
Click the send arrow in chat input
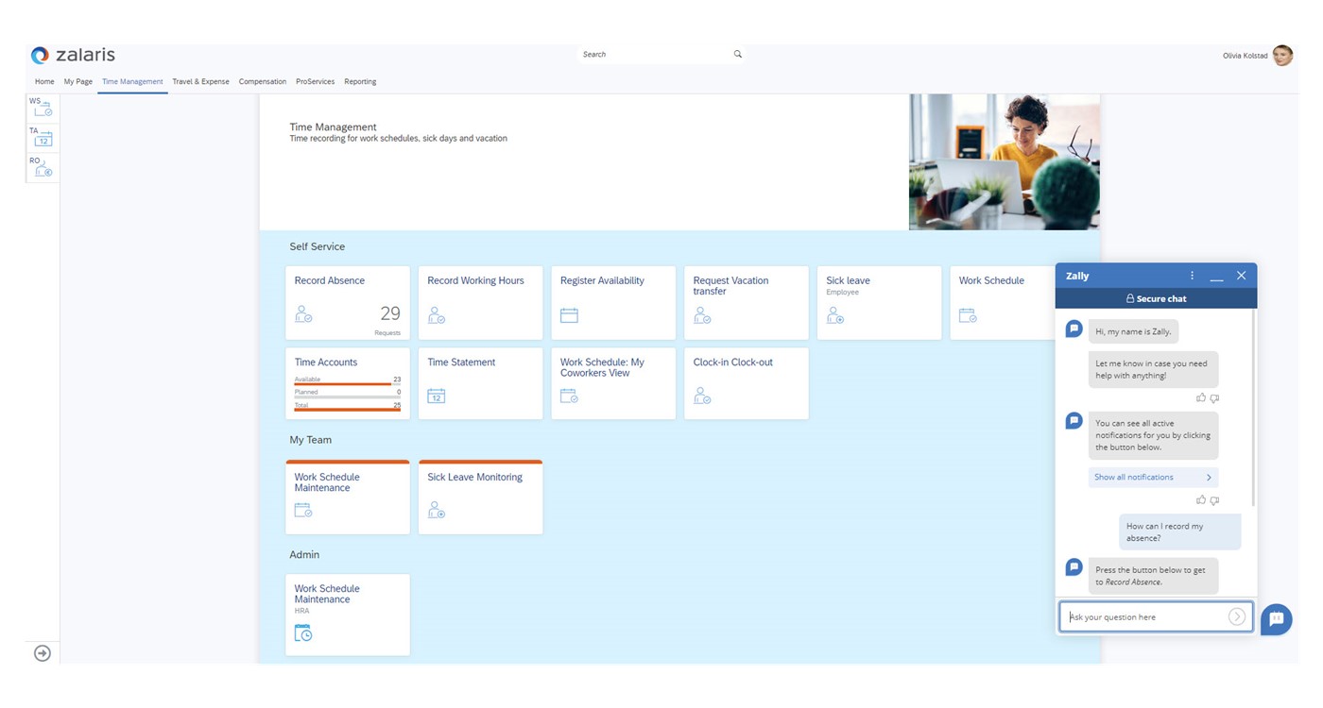[1236, 617]
